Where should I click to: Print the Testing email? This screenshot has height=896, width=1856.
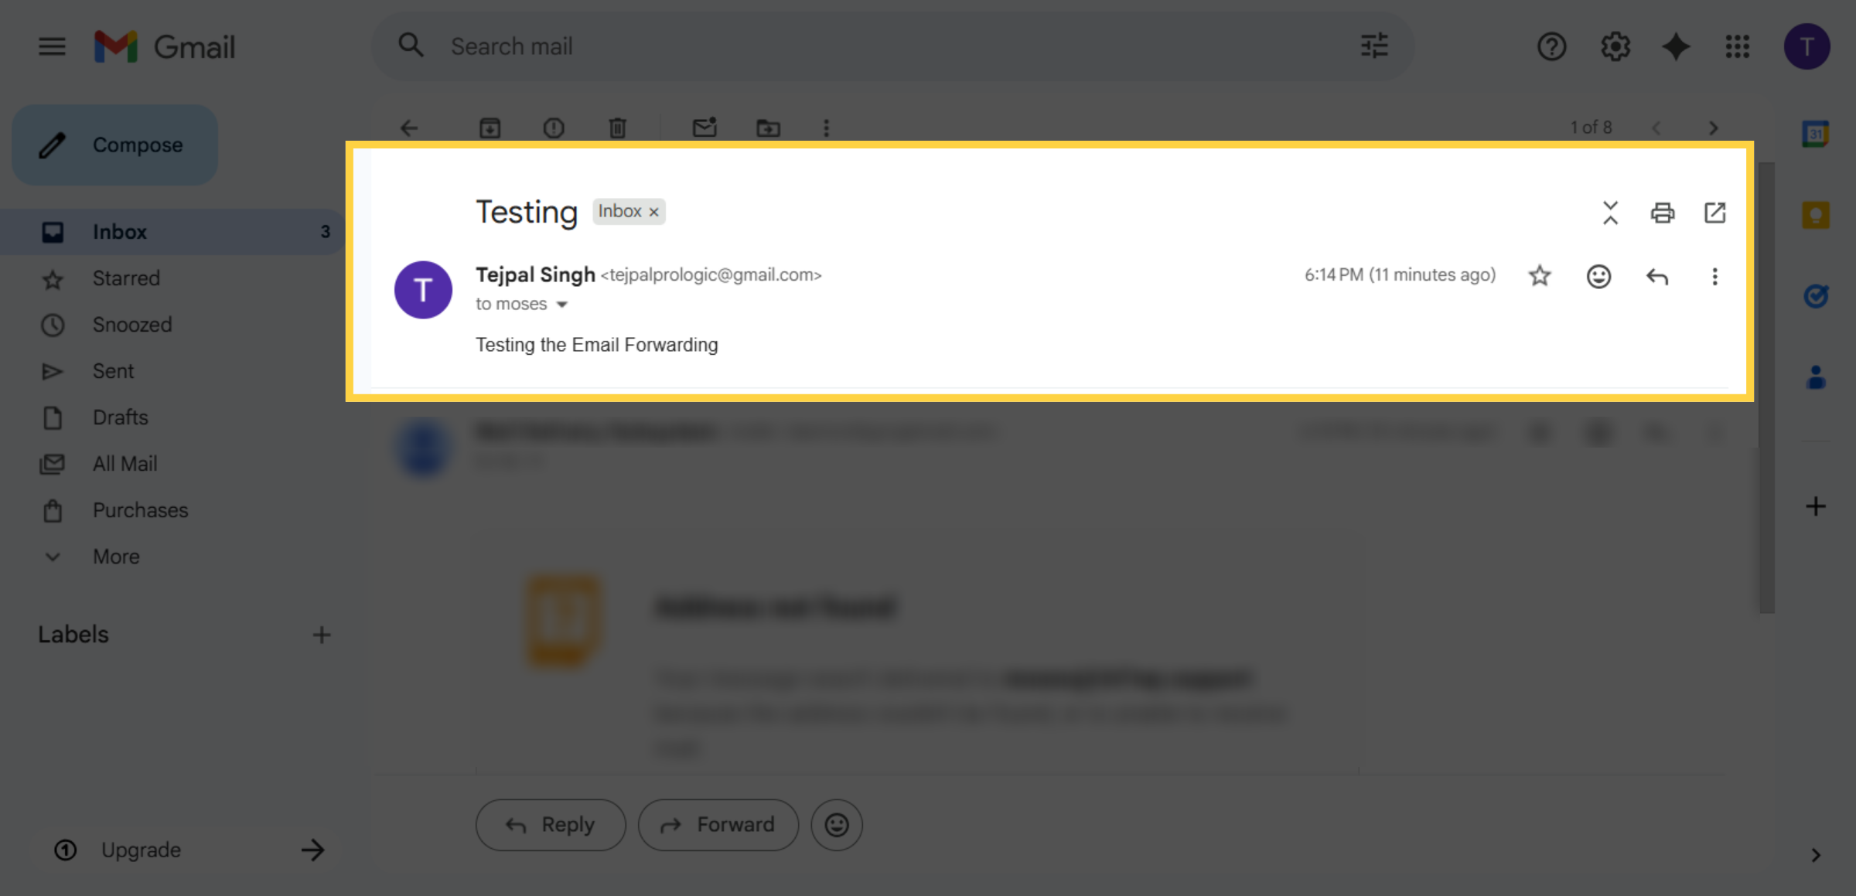click(1663, 213)
